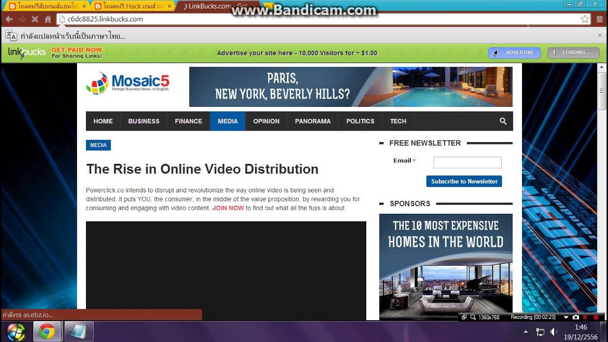The height and width of the screenshot is (342, 608).
Task: Show hidden system tray icons
Action: [526, 332]
